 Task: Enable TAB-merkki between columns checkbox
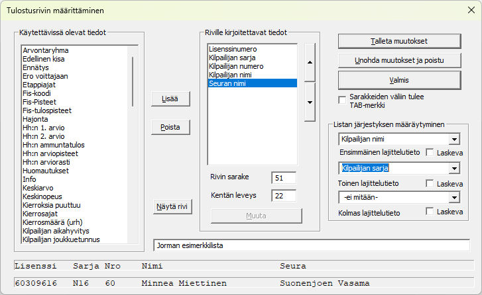342,97
